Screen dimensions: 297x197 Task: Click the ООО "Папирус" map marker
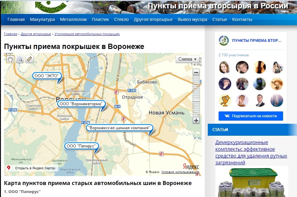(x=82, y=146)
